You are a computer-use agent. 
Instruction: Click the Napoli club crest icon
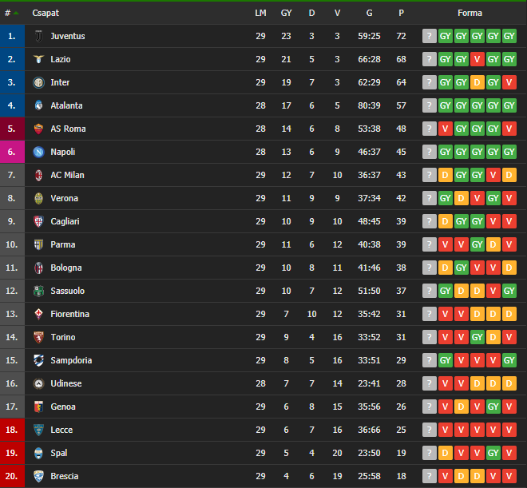click(38, 152)
